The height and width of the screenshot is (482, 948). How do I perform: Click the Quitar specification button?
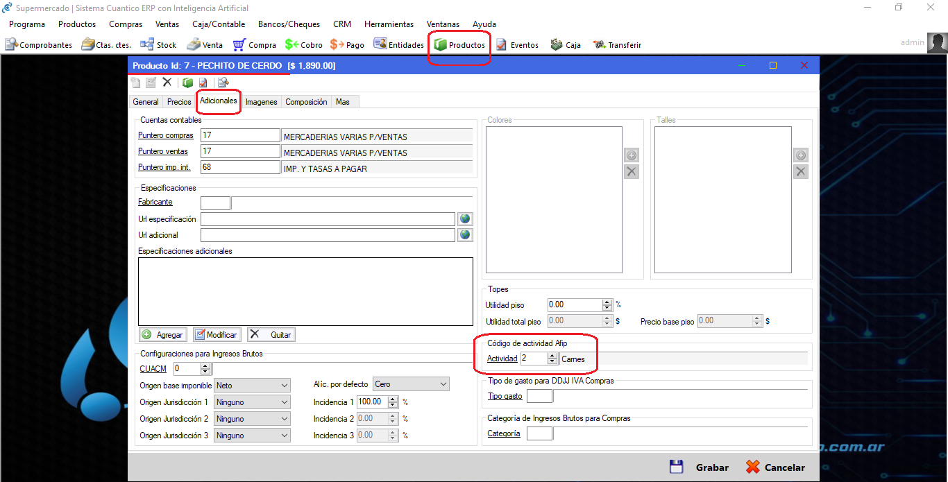pyautogui.click(x=271, y=334)
